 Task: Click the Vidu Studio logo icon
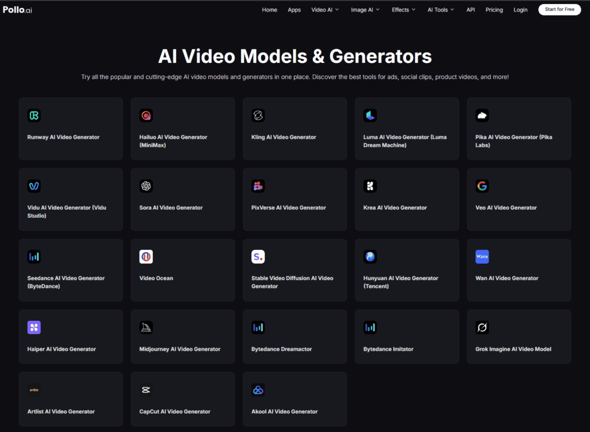click(x=34, y=186)
